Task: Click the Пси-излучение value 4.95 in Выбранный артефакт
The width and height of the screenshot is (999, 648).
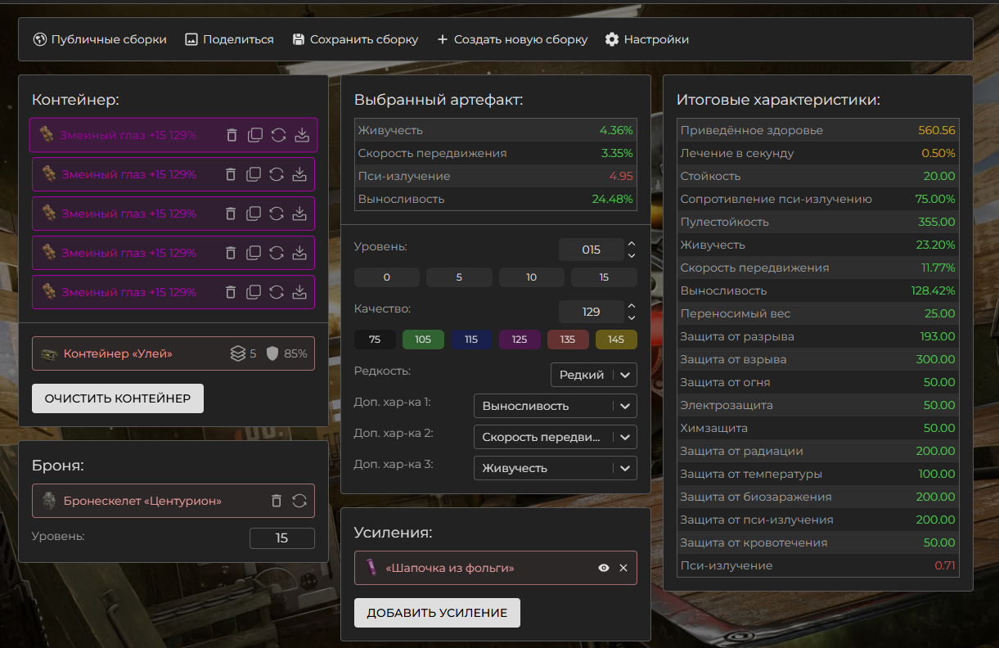Action: tap(621, 176)
